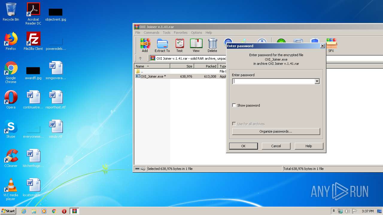Expand the password dropdown arrow
Viewport: 383px width, 215px height.
click(317, 81)
